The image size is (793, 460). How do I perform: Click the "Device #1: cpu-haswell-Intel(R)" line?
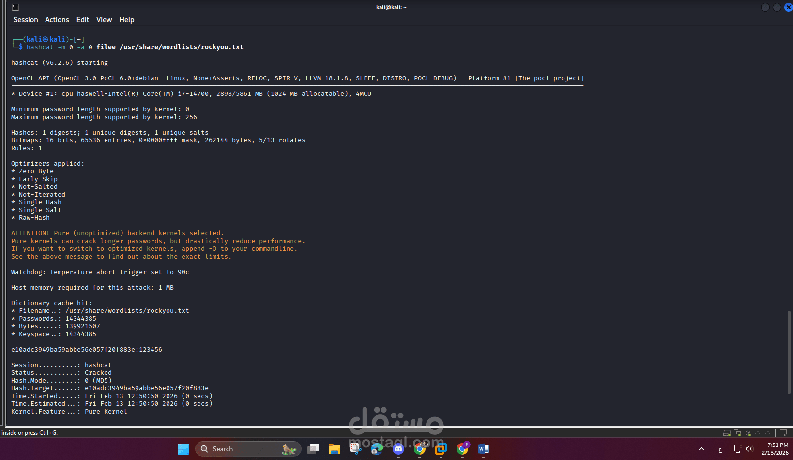[x=191, y=94]
